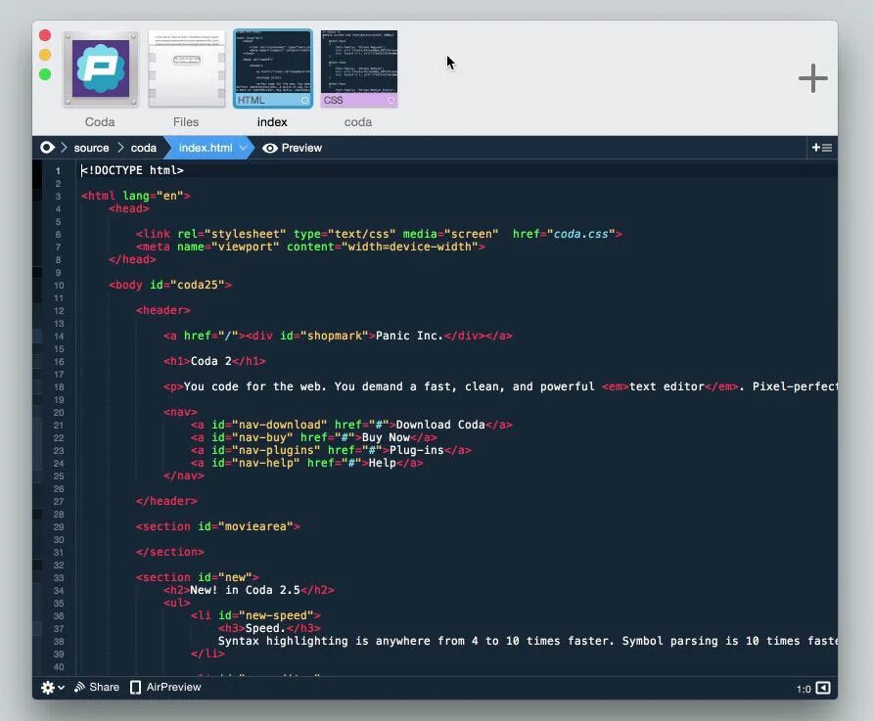Click the close circle on the coda CSS tab
Image resolution: width=873 pixels, height=721 pixels.
click(391, 101)
